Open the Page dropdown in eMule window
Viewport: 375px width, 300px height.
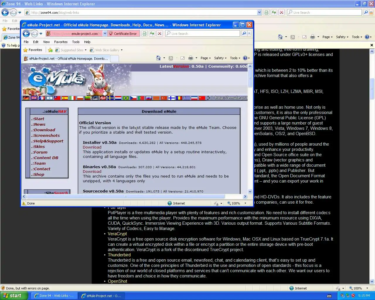coord(206,58)
